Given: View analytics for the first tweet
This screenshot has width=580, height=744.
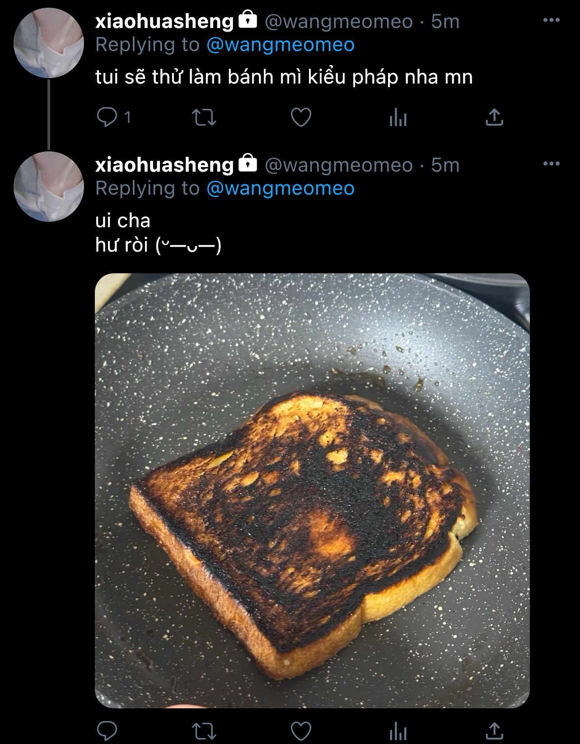Looking at the screenshot, I should click(398, 118).
